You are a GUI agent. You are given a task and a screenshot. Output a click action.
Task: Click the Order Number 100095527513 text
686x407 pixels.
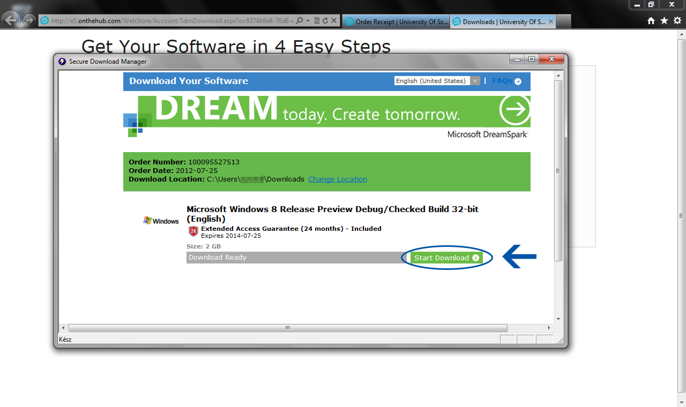coord(184,162)
